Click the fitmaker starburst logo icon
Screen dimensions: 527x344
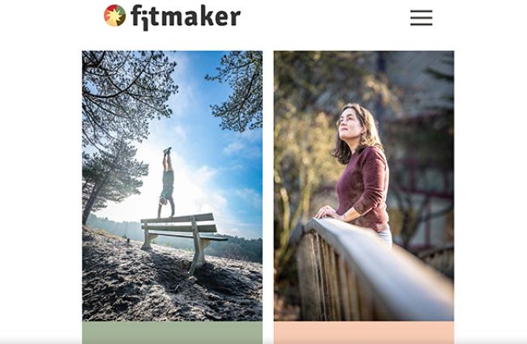coord(114,15)
